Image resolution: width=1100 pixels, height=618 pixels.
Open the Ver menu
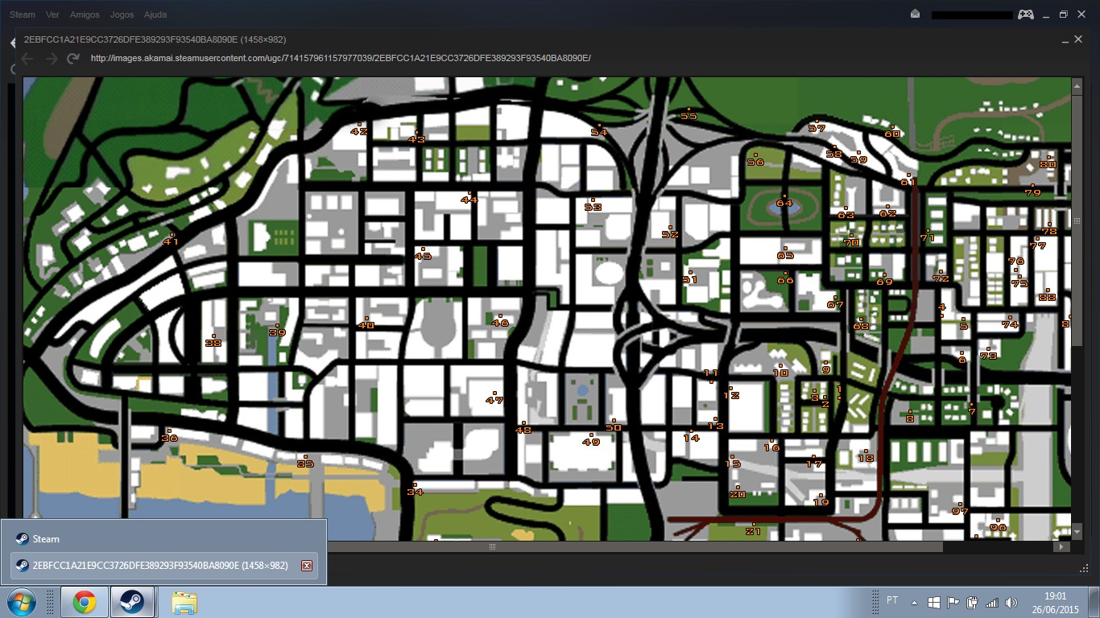(53, 14)
